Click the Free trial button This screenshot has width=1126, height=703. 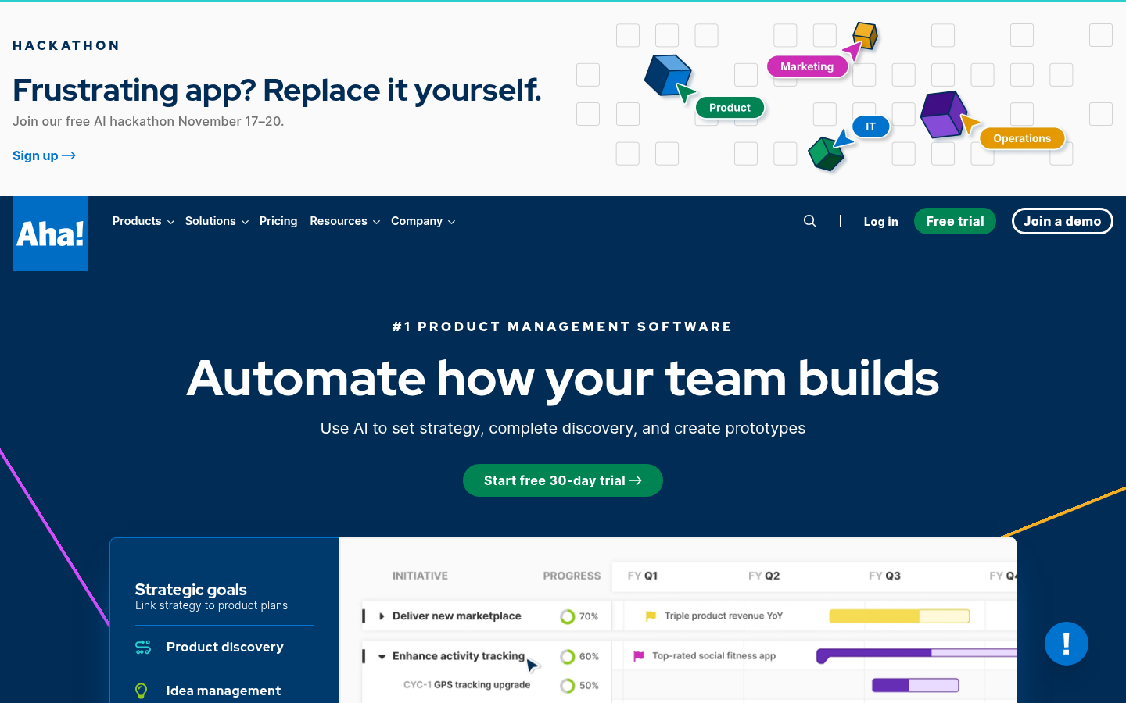(955, 221)
